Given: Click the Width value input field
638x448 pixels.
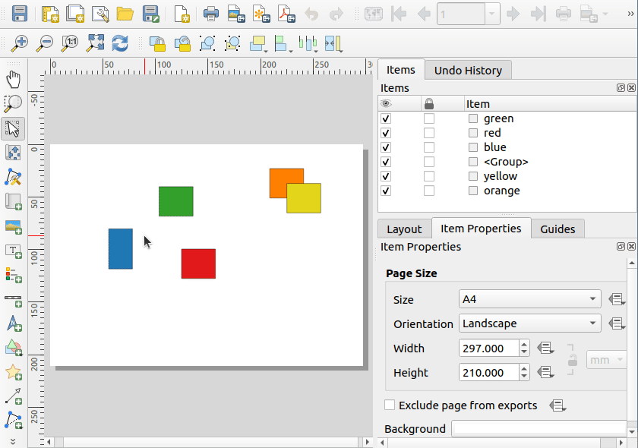Looking at the screenshot, I should (488, 349).
